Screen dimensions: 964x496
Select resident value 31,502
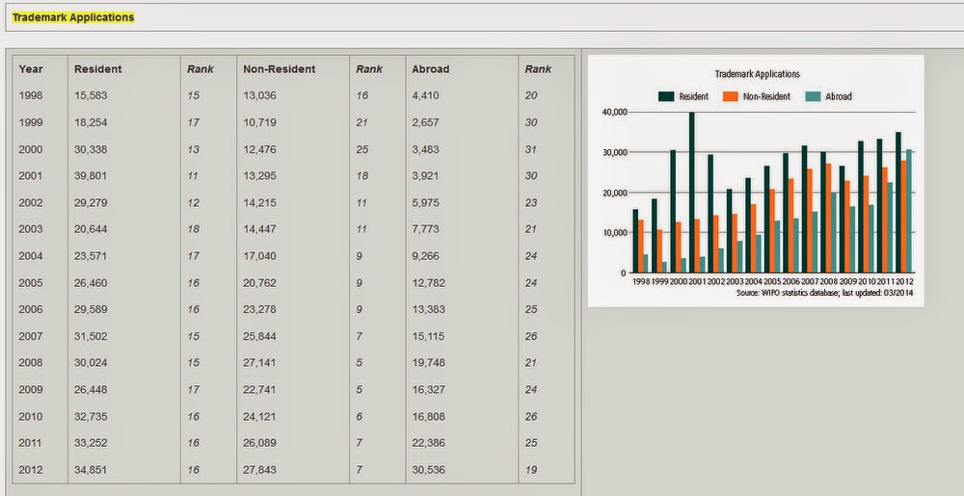click(x=91, y=336)
